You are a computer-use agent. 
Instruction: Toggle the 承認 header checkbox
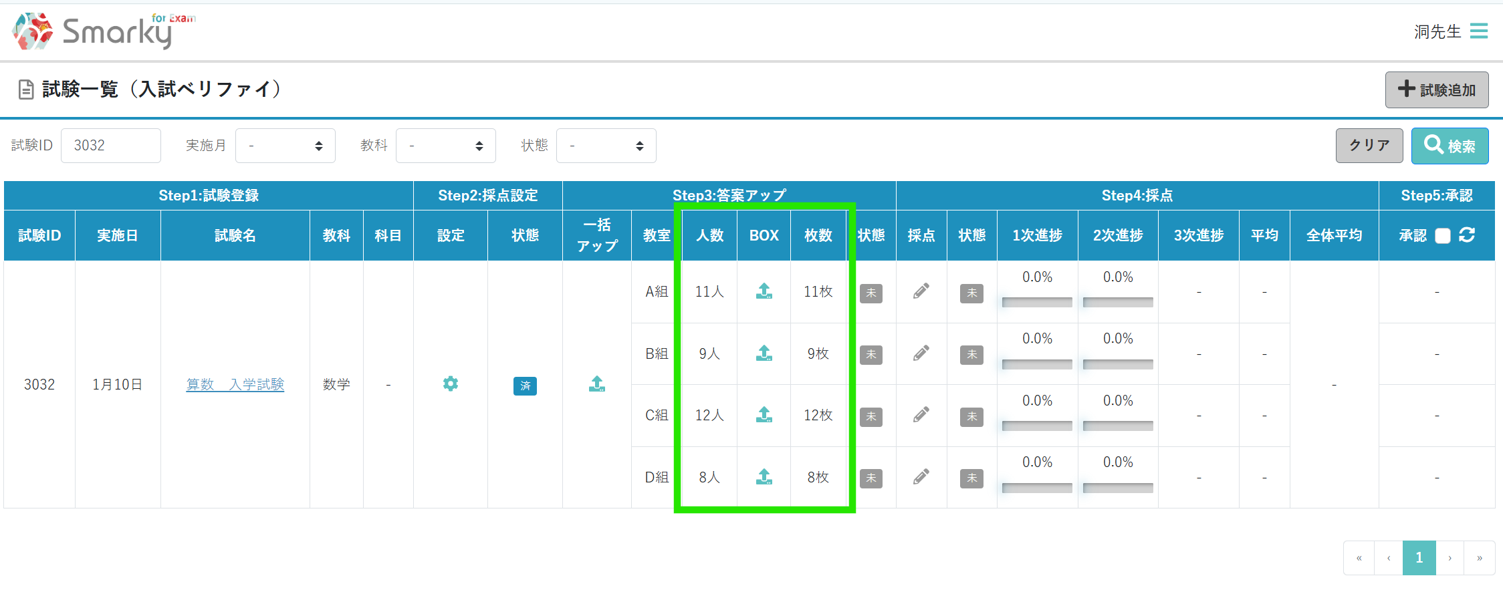click(x=1443, y=236)
